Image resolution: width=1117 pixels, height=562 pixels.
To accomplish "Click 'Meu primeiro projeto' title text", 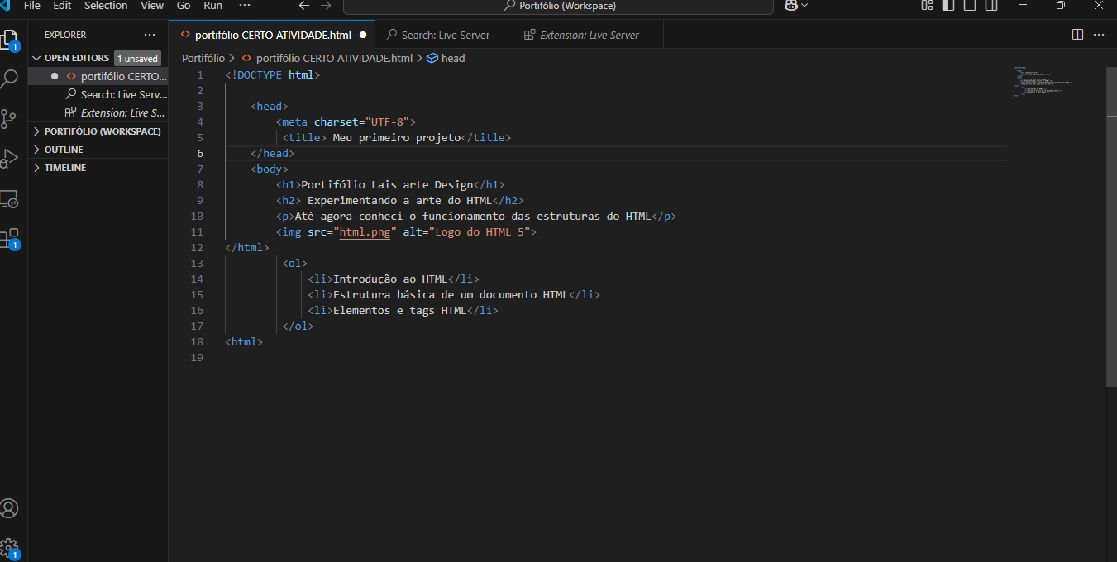I will coord(396,138).
